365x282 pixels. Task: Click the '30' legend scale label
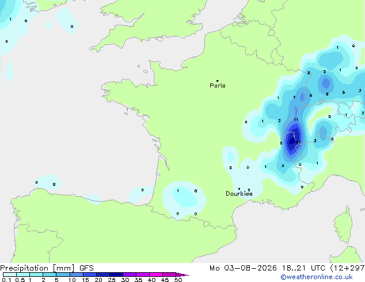(x=125, y=280)
